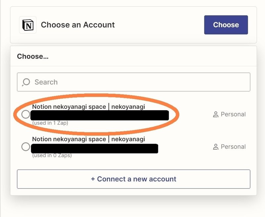
Task: Select the Choose an Account heading
Action: pos(78,25)
